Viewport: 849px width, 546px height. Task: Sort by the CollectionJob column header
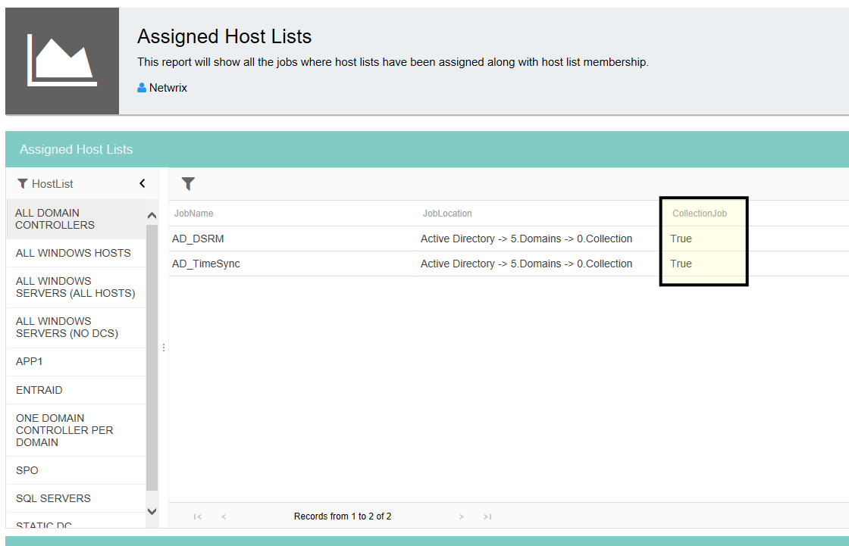click(x=699, y=214)
